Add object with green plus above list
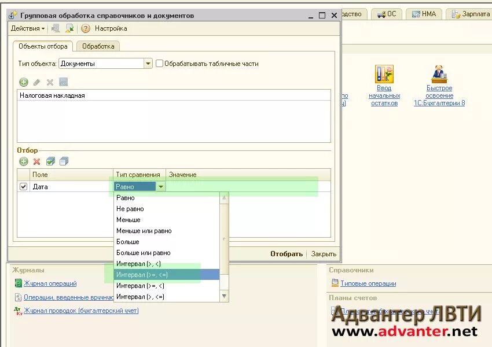This screenshot has height=347, width=492. [24, 83]
